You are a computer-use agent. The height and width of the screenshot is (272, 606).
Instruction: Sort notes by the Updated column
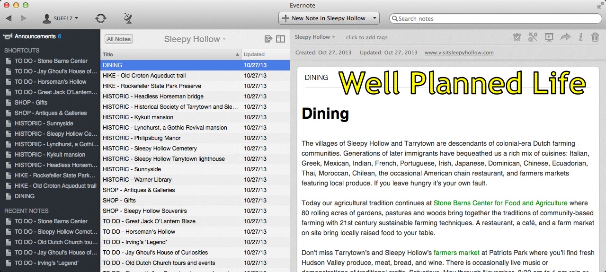point(266,54)
